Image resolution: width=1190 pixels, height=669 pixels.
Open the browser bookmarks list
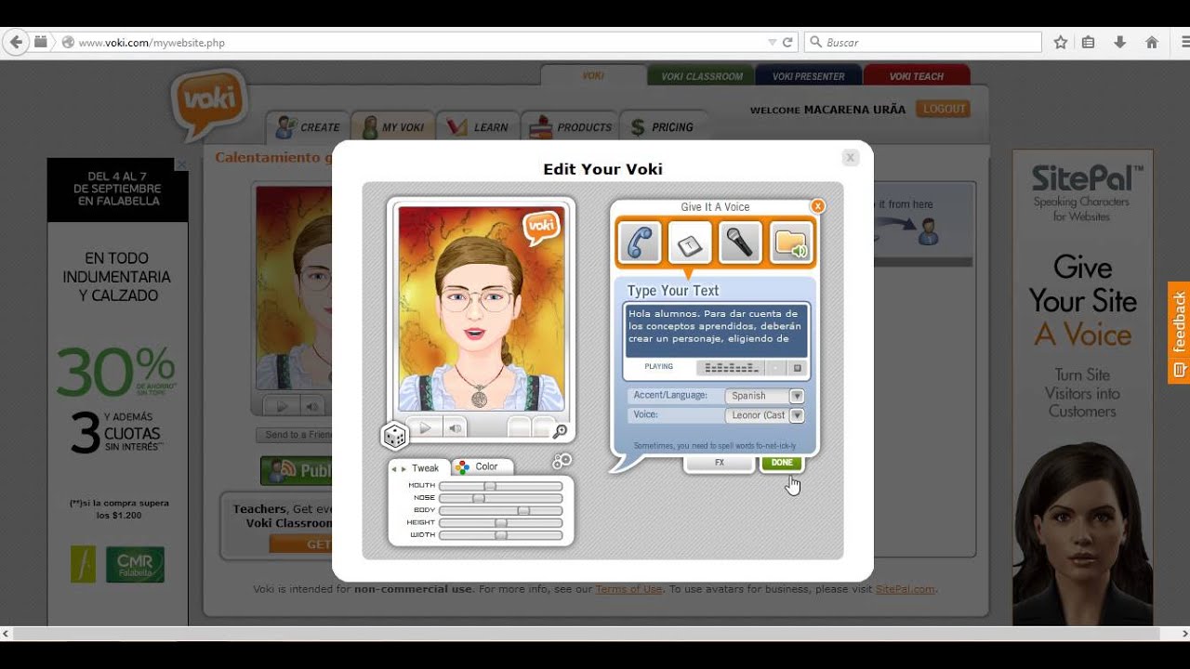click(x=1088, y=42)
